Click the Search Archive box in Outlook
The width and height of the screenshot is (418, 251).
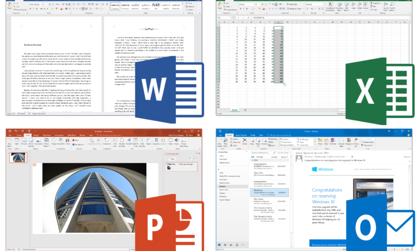[x=263, y=153]
